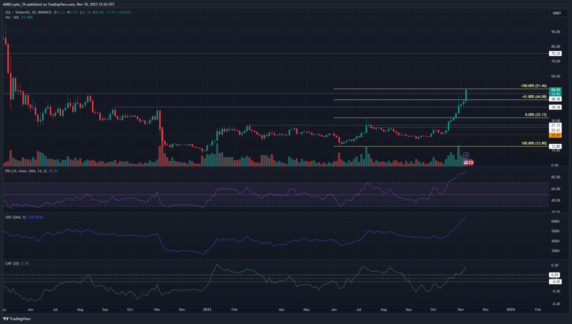Click the 0.05 CMF level label
572x324 pixels.
click(x=554, y=275)
